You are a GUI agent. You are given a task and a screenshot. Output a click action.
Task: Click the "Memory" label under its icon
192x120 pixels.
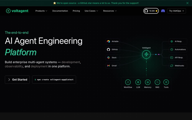[148, 87]
